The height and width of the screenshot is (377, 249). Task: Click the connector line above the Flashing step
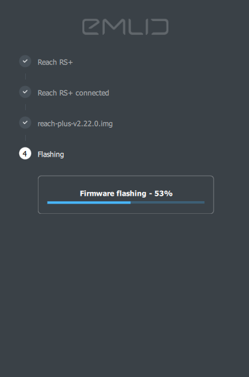[25, 138]
